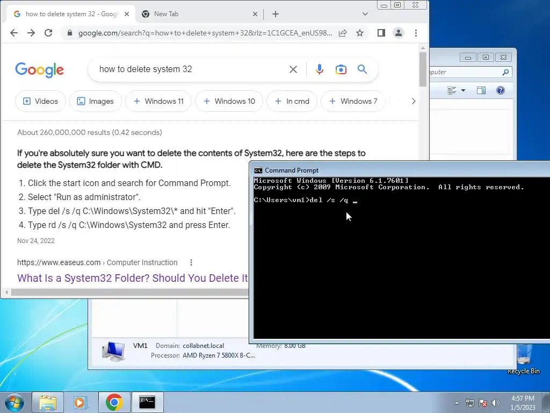Filter results by Images
The height and width of the screenshot is (413, 550).
tap(96, 101)
